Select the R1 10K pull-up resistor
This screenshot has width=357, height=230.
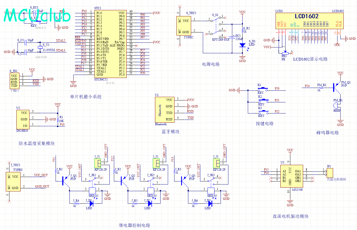pos(58,120)
